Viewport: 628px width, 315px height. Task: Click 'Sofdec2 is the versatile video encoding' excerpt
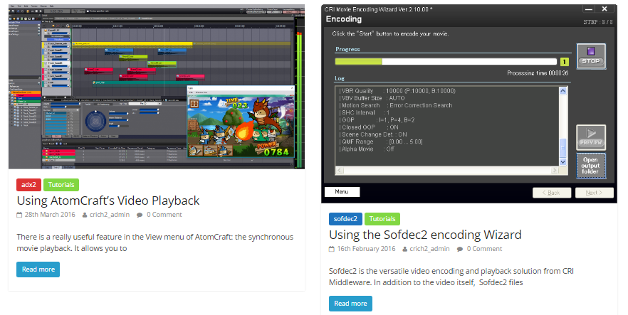(x=451, y=277)
